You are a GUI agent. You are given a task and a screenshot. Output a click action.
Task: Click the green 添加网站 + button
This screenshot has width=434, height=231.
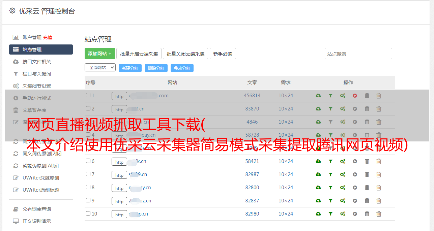(100, 54)
